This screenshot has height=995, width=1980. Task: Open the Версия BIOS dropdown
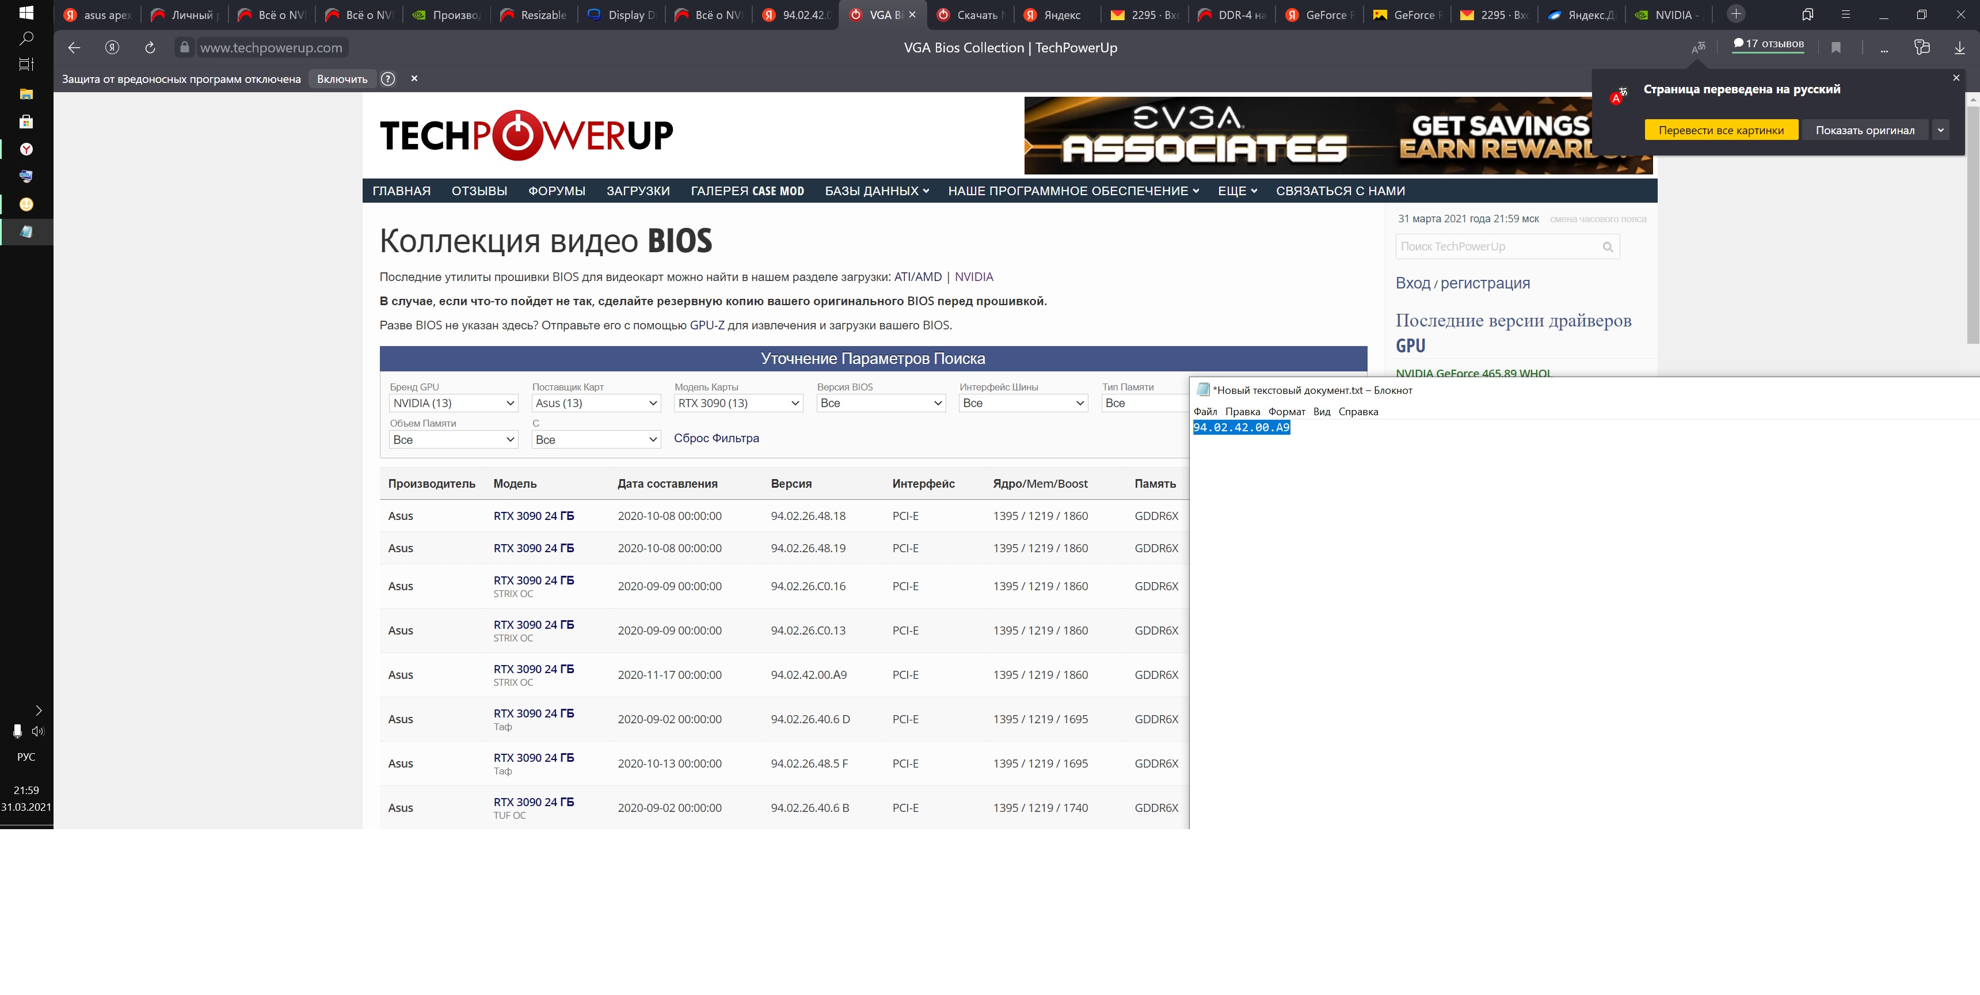tap(880, 403)
